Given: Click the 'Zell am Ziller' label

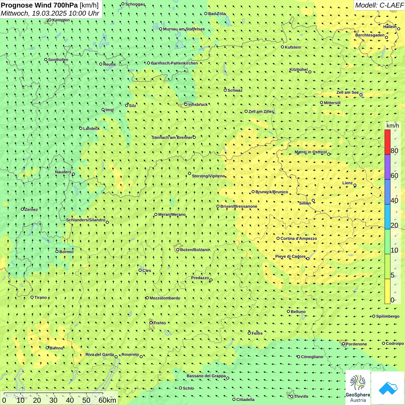Looking at the screenshot, I should point(261,111).
